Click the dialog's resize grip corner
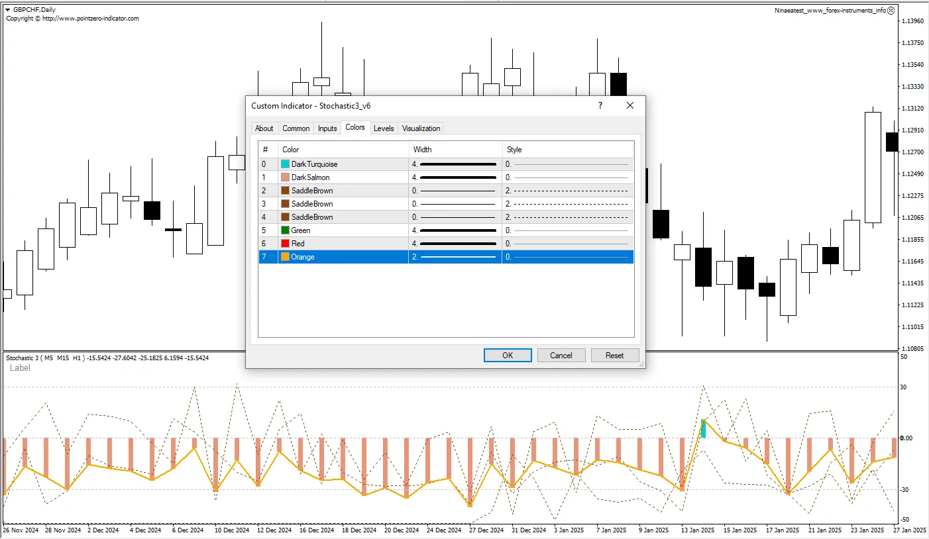This screenshot has height=539, width=929. [x=641, y=364]
